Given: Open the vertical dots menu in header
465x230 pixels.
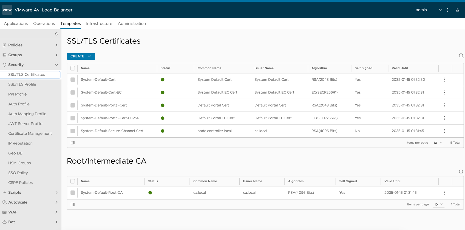Looking at the screenshot, I should coord(448,10).
